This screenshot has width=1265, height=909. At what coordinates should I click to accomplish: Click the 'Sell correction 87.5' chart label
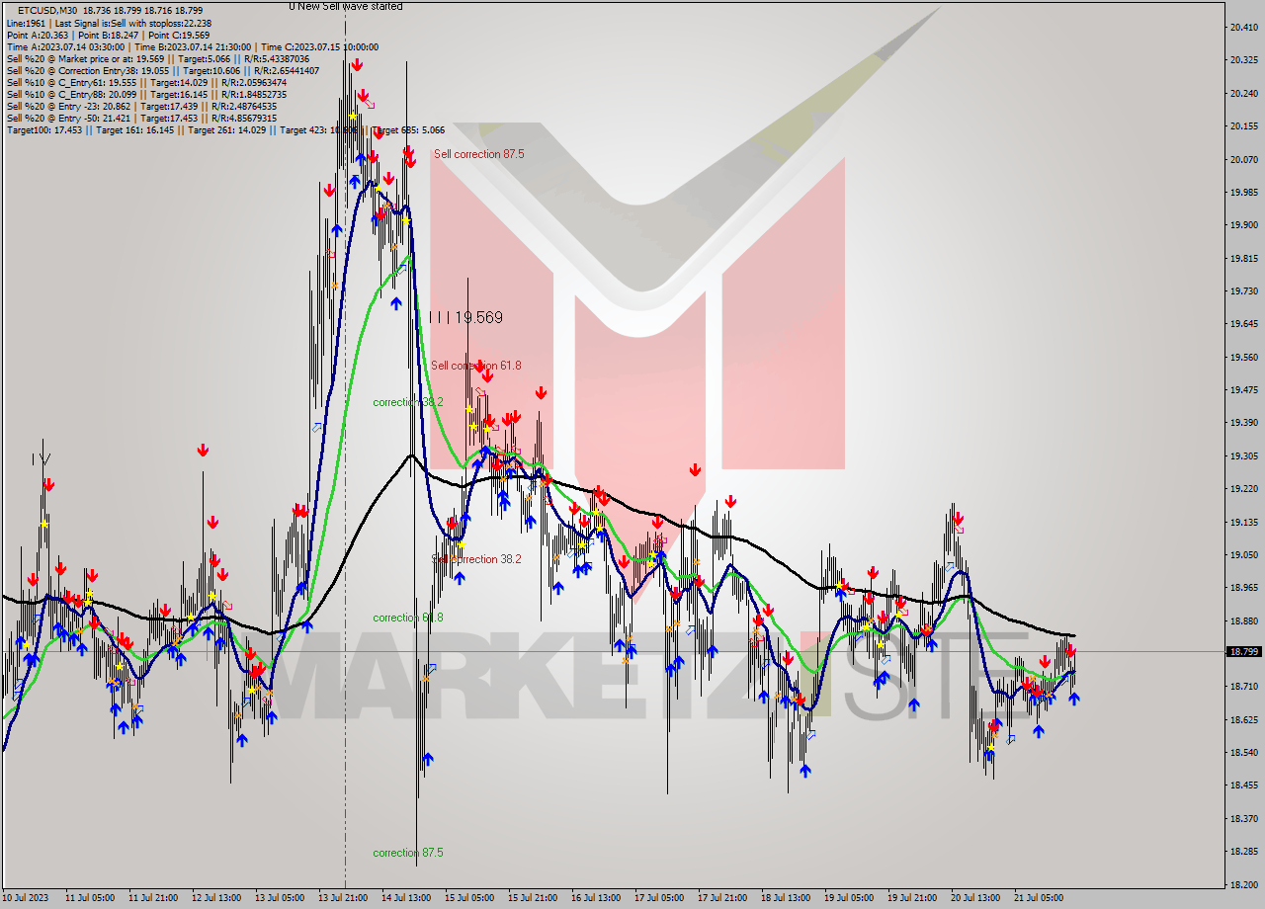[478, 154]
